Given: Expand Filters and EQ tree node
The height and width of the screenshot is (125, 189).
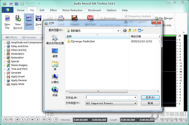Looking at the screenshot, I should coord(5,50).
